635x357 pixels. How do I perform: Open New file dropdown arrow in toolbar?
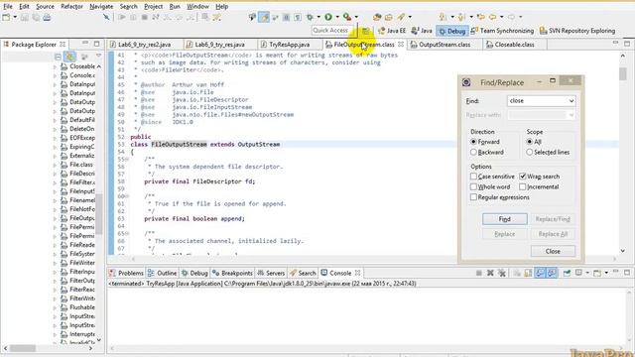15,17
